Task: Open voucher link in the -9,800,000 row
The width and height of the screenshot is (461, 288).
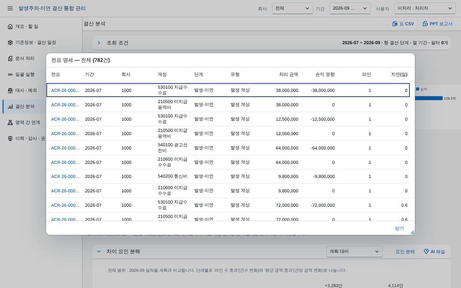Action: point(65,176)
